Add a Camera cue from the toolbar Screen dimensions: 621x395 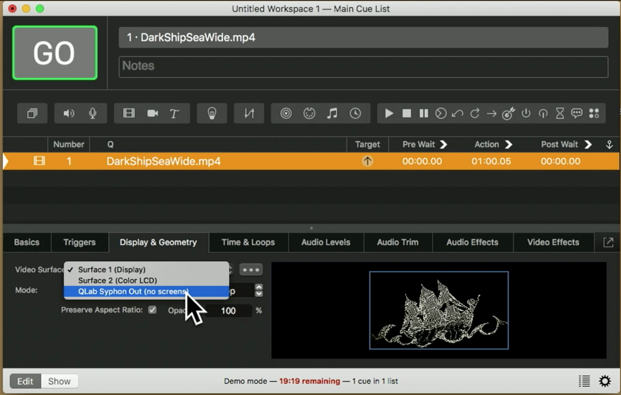[153, 113]
